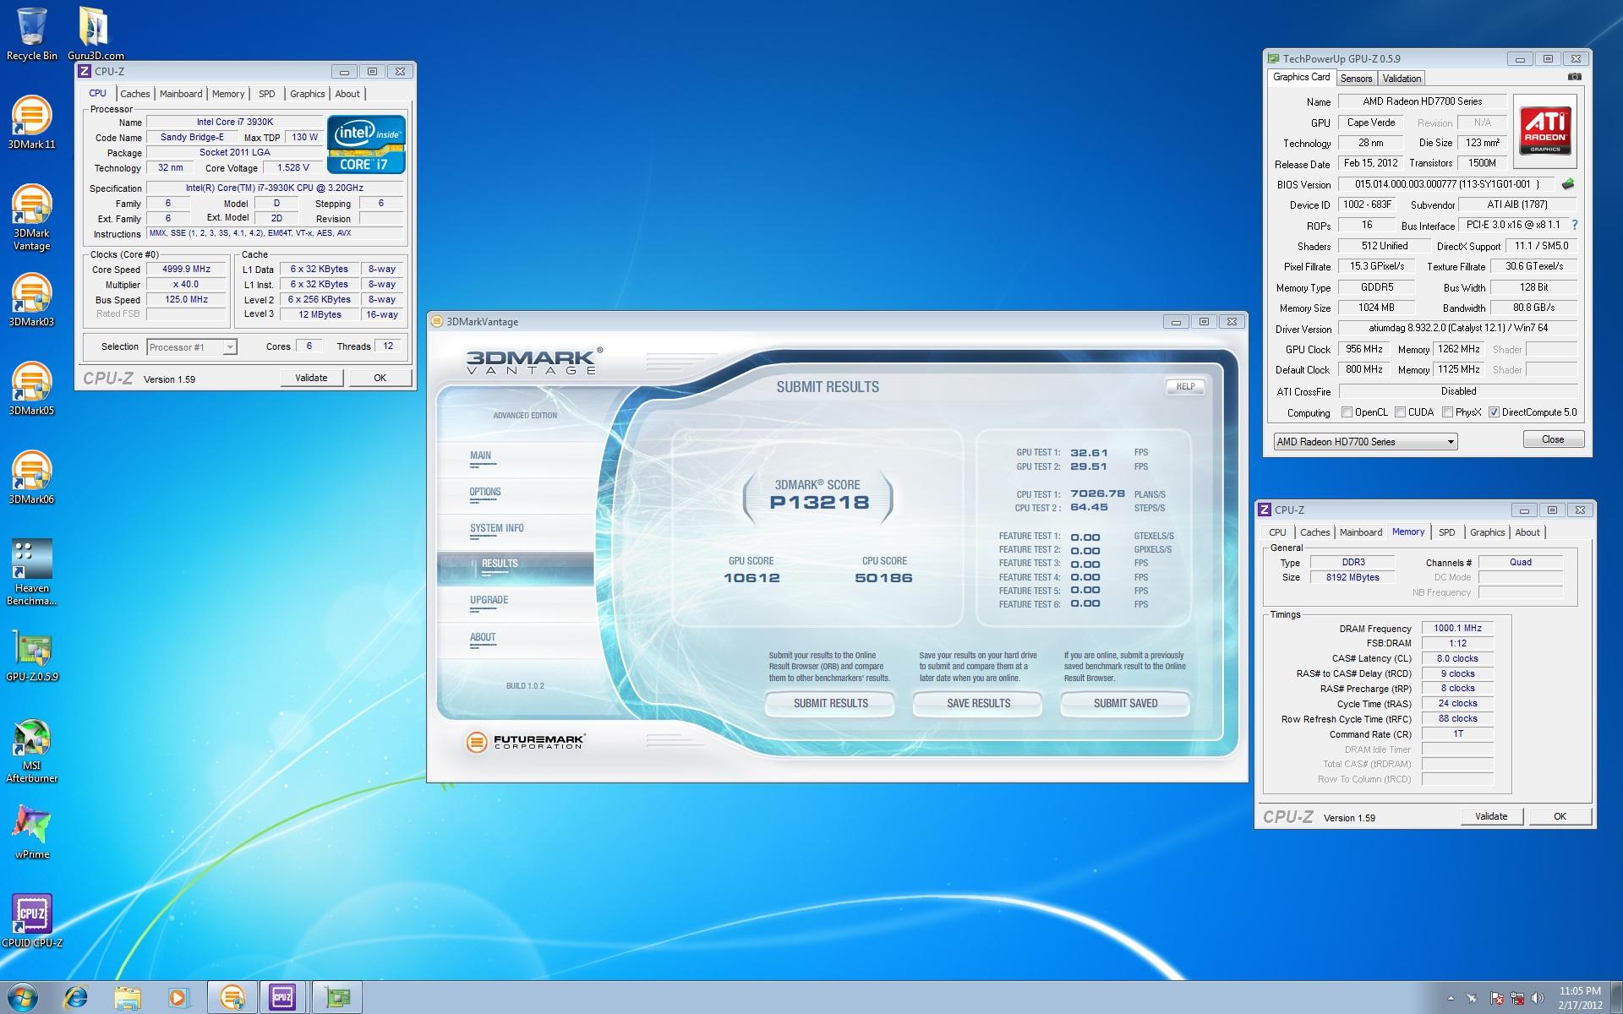Screen dimensions: 1623x1014
Task: Launch 3DMark 11 desktop shortcut
Action: click(x=32, y=123)
